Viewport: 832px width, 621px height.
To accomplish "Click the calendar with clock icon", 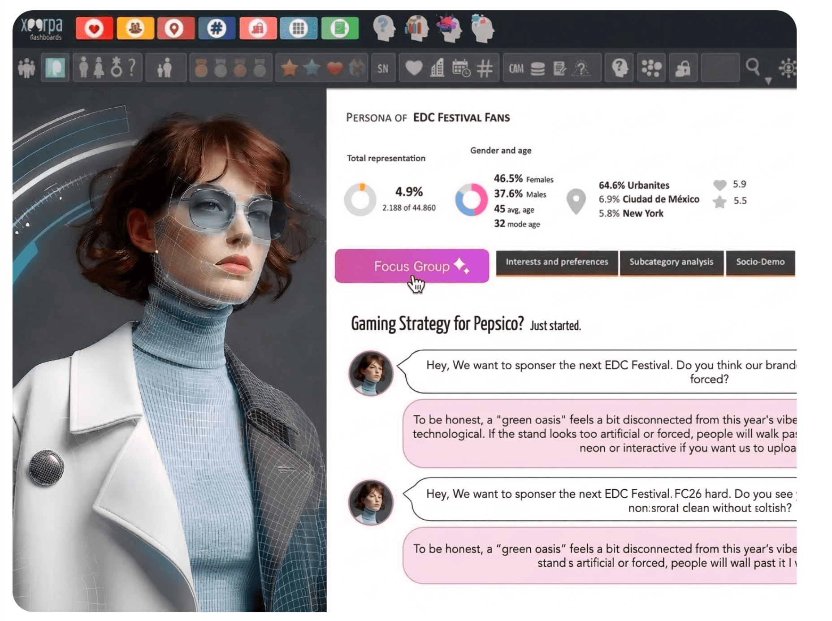I will (x=461, y=68).
